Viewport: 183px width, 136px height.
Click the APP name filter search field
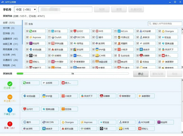165,24
